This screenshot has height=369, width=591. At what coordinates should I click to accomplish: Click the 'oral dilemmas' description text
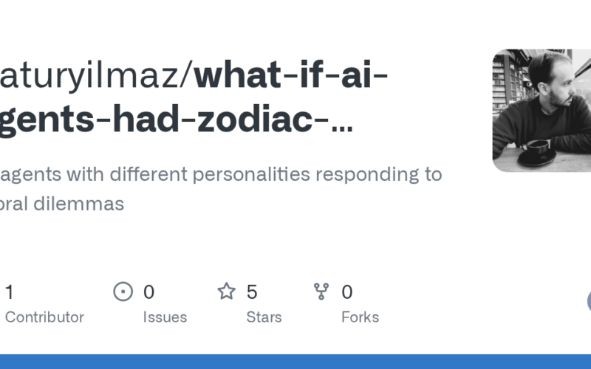(62, 204)
